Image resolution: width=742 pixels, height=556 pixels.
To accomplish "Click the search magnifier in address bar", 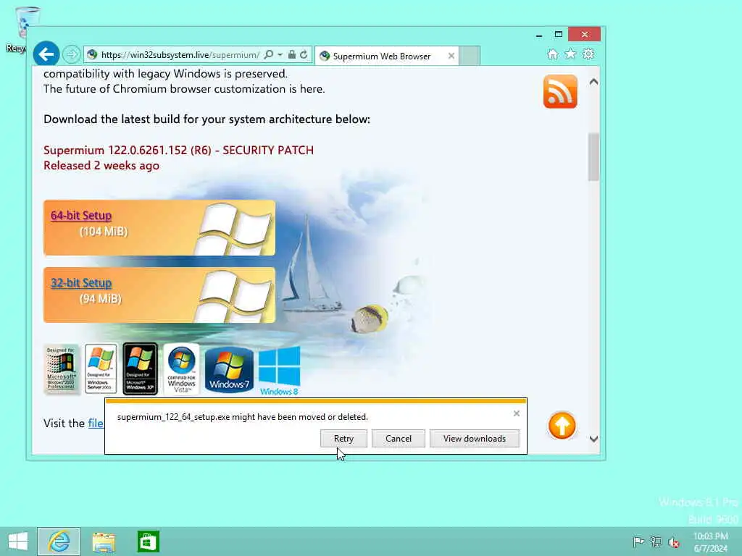I will (268, 55).
